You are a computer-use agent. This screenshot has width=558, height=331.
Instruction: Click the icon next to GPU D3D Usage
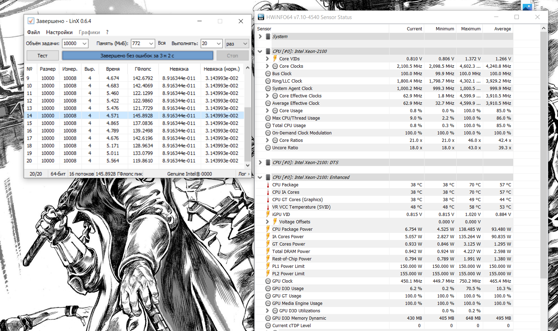tap(268, 288)
